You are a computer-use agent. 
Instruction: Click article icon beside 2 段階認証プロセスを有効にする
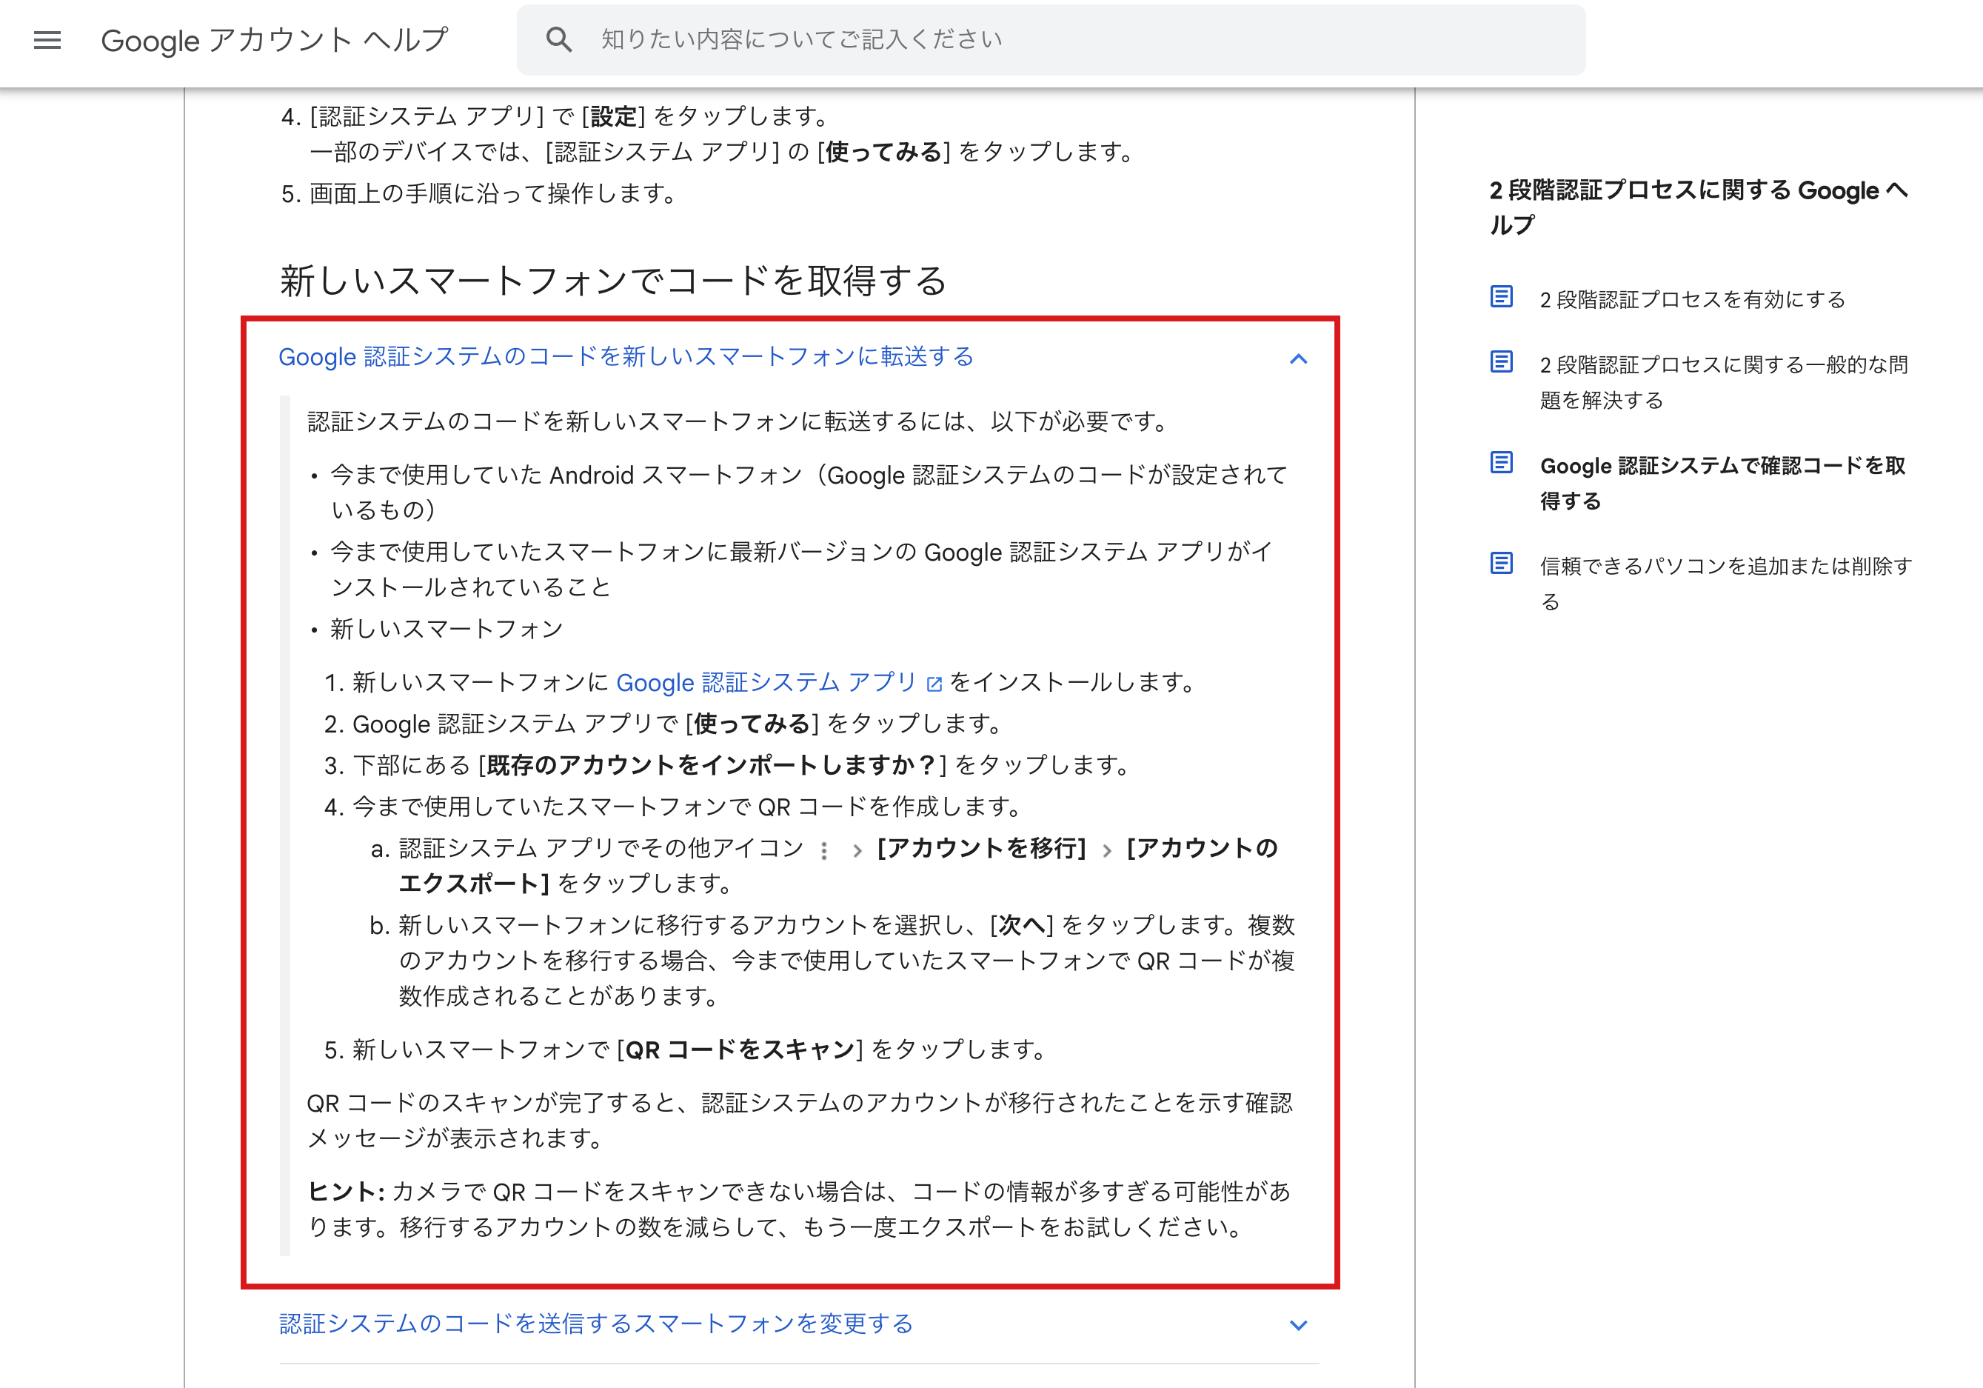coord(1501,296)
